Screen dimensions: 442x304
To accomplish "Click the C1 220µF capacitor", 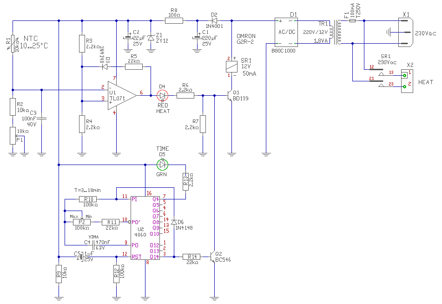I will 197,38.
